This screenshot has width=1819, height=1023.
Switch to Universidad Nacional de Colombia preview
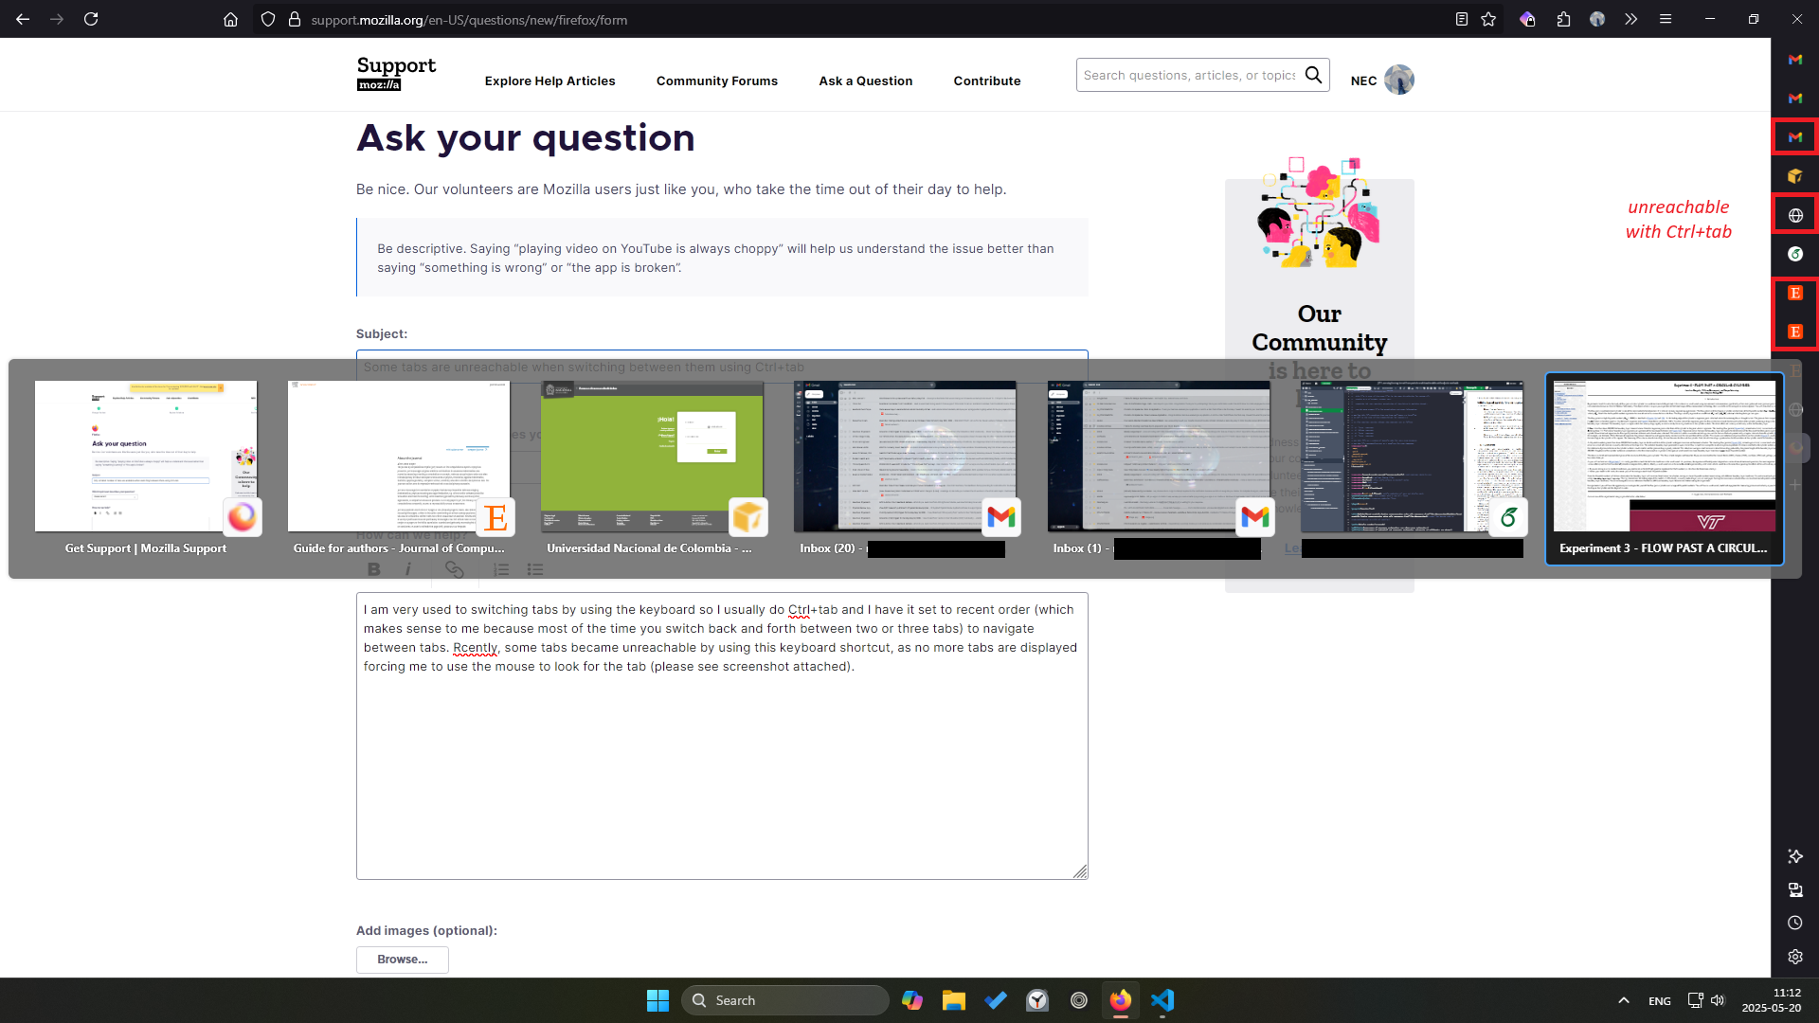(x=652, y=468)
